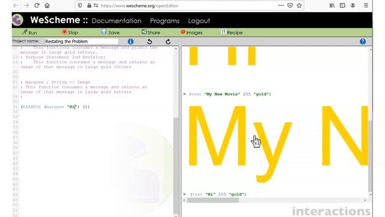Toggle the browser sidebar
385x217 pixels.
[342, 5]
